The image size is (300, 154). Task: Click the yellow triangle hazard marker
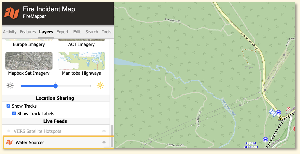[280, 118]
